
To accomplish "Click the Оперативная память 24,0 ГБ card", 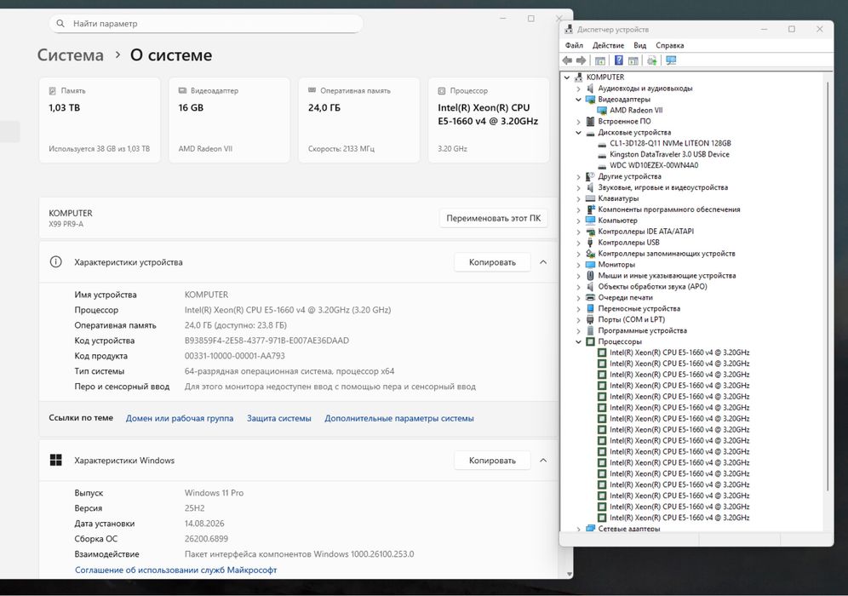I will click(x=359, y=120).
